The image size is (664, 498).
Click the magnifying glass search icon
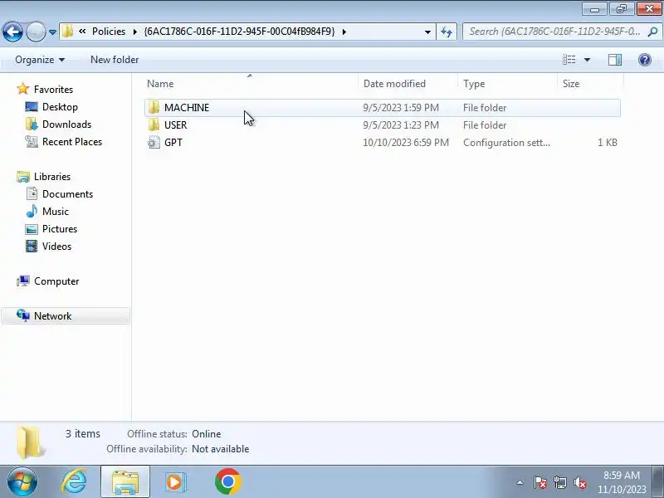pos(653,32)
